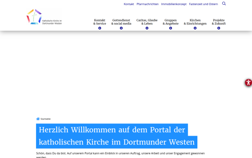Open the Pfarrnachrichten link

pyautogui.click(x=147, y=4)
